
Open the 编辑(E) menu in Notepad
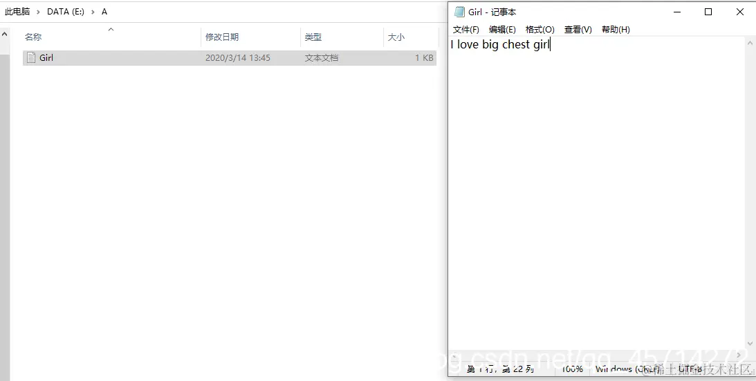click(502, 30)
